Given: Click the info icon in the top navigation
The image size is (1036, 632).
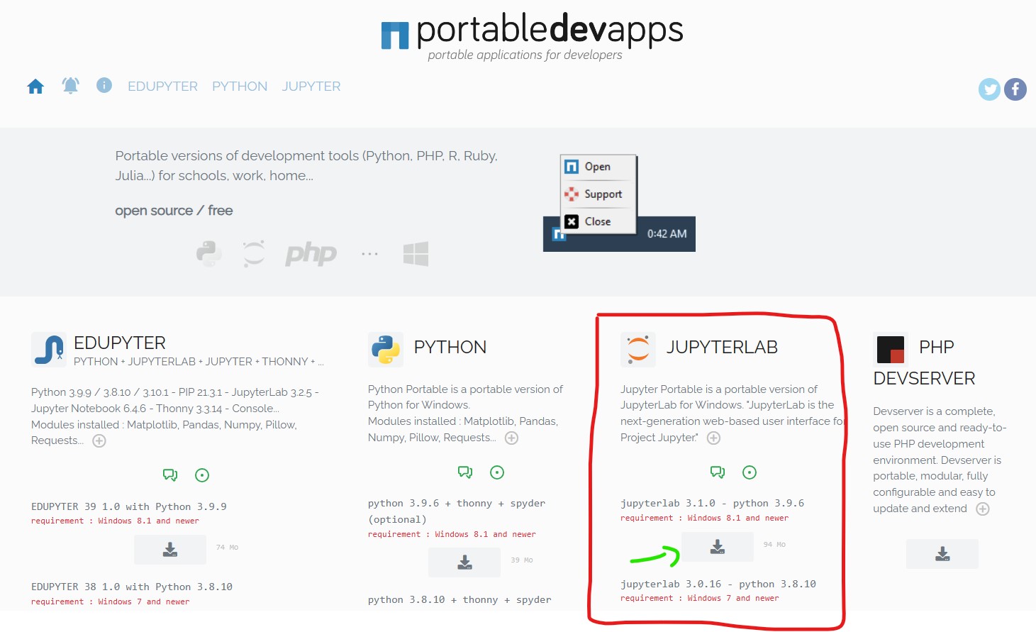Looking at the screenshot, I should (x=104, y=85).
